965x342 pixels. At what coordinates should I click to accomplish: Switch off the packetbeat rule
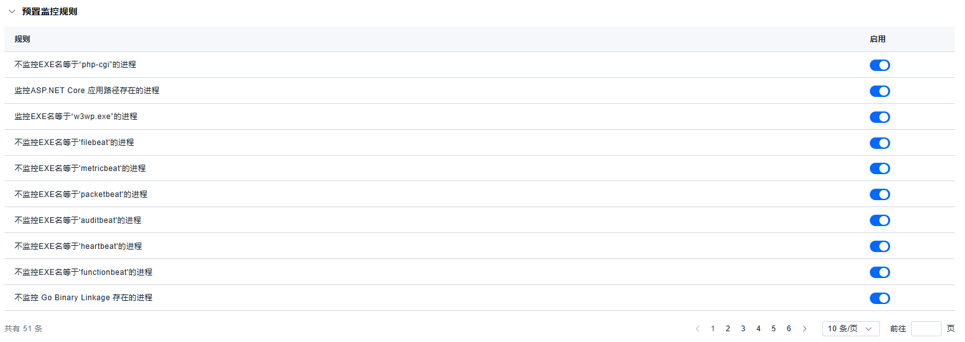[879, 194]
